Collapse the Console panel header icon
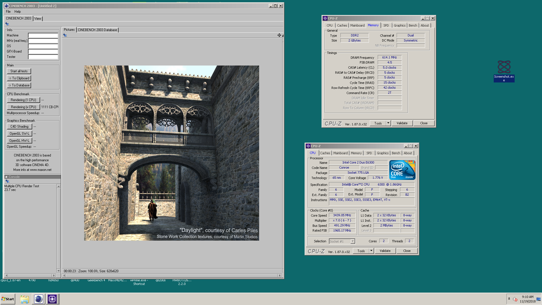This screenshot has width=542, height=305. click(x=6, y=177)
